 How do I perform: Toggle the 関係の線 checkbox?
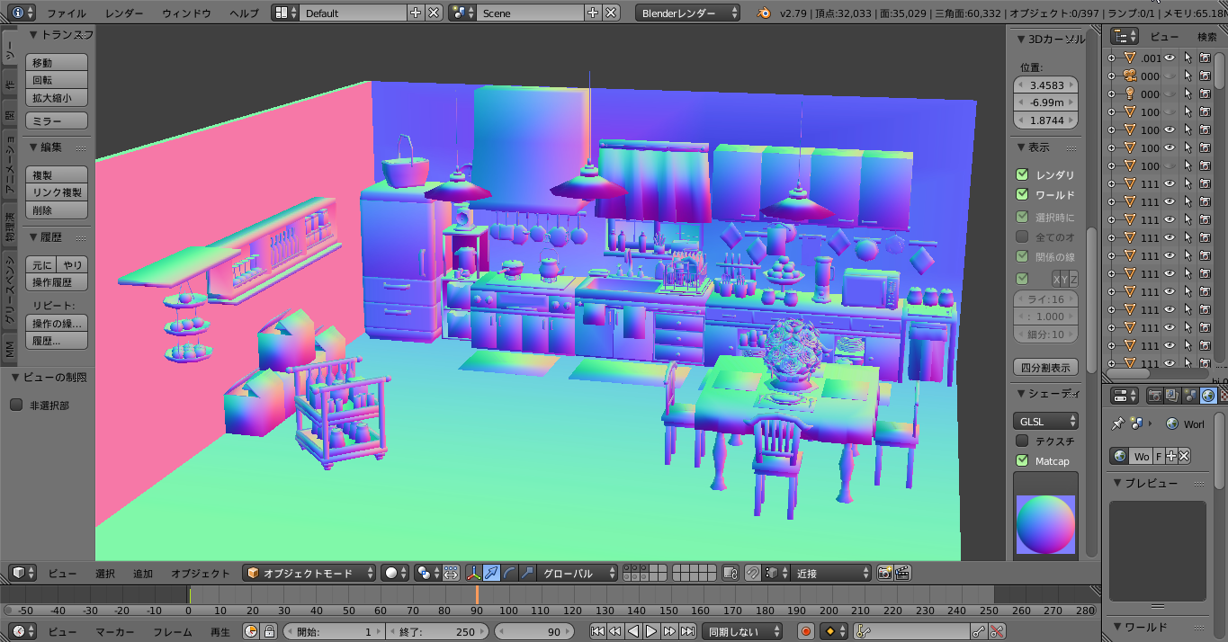(x=1022, y=256)
